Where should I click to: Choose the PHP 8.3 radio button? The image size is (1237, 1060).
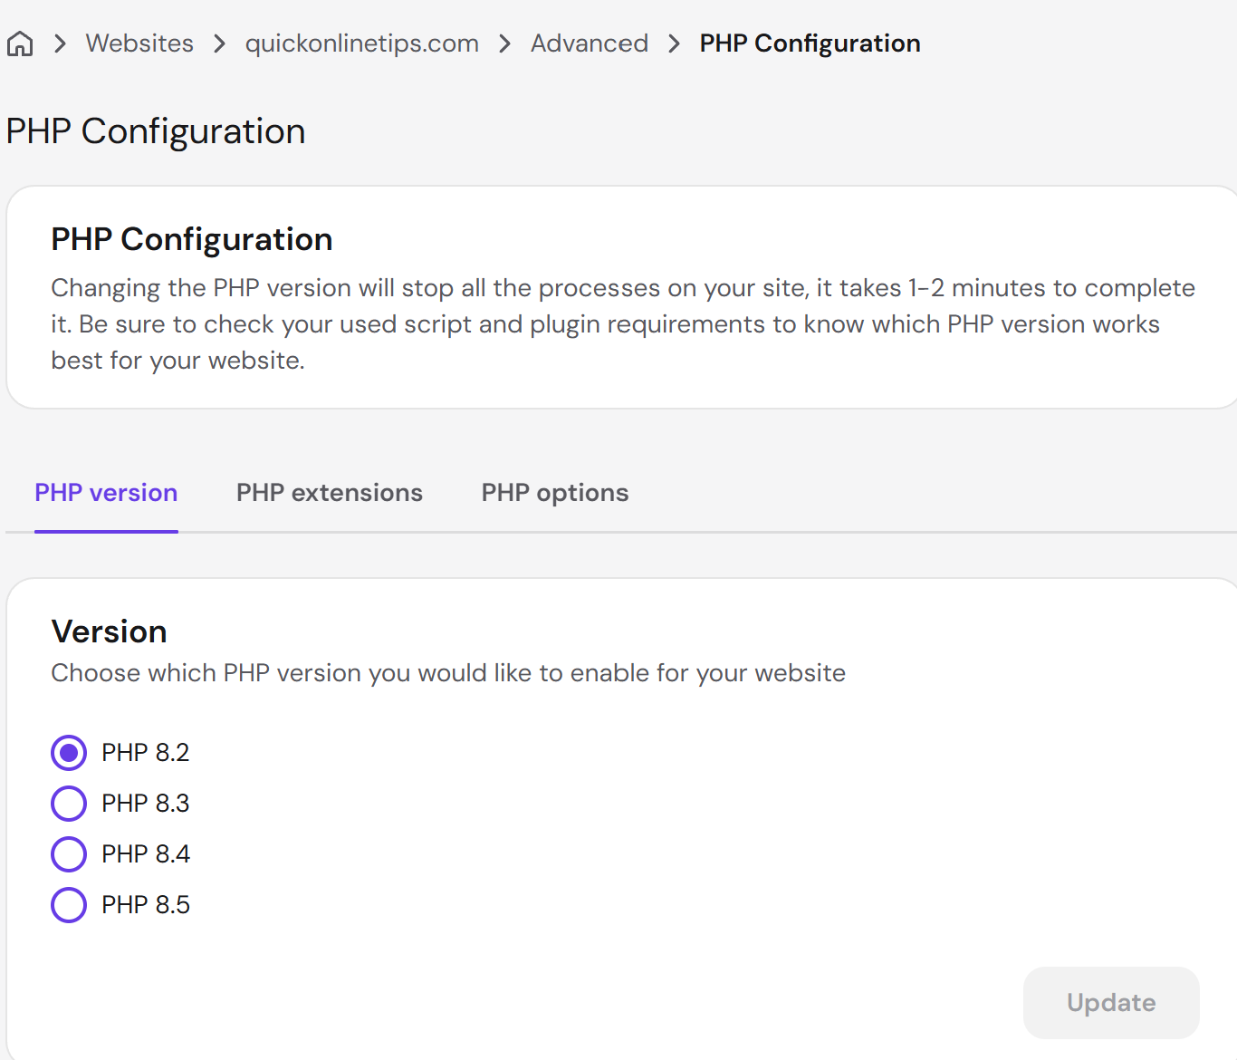(69, 804)
